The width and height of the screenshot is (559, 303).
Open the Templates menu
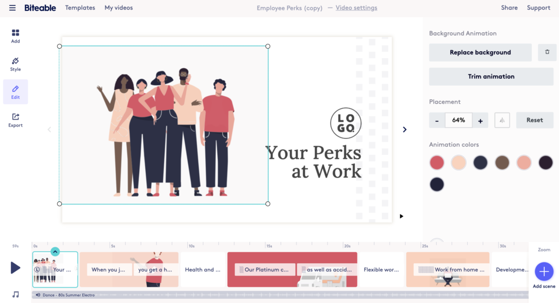80,8
